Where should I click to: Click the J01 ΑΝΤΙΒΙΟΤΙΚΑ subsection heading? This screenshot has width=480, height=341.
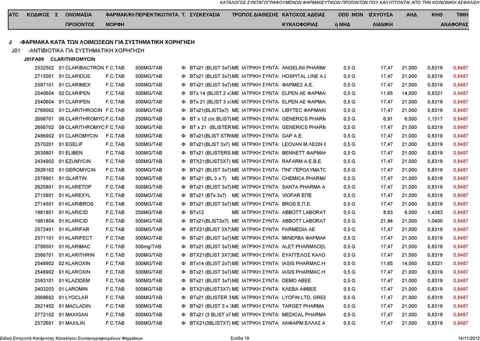click(x=78, y=51)
